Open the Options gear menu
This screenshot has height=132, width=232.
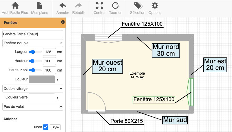[155, 6]
